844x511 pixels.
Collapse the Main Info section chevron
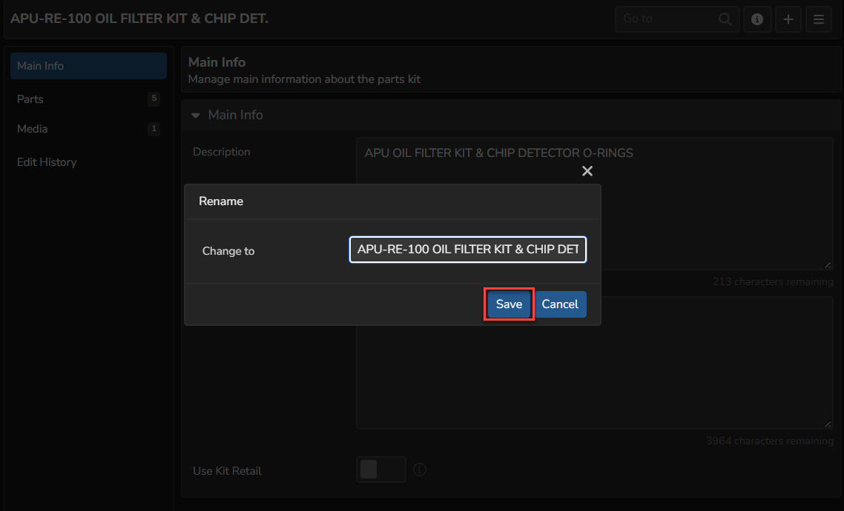(x=195, y=115)
